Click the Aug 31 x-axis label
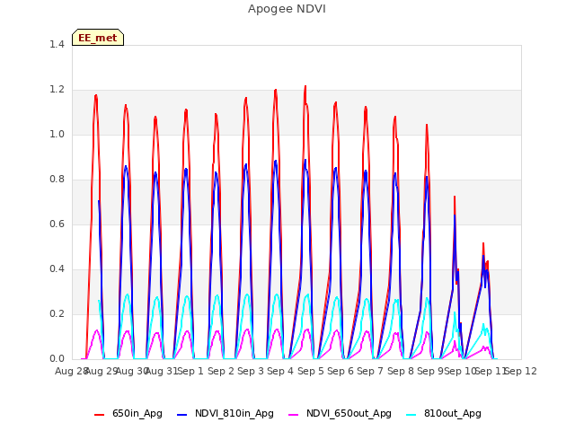Image resolution: width=575 pixels, height=431 pixels. (162, 371)
